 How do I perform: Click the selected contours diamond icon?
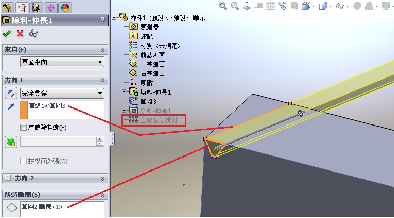point(12,208)
